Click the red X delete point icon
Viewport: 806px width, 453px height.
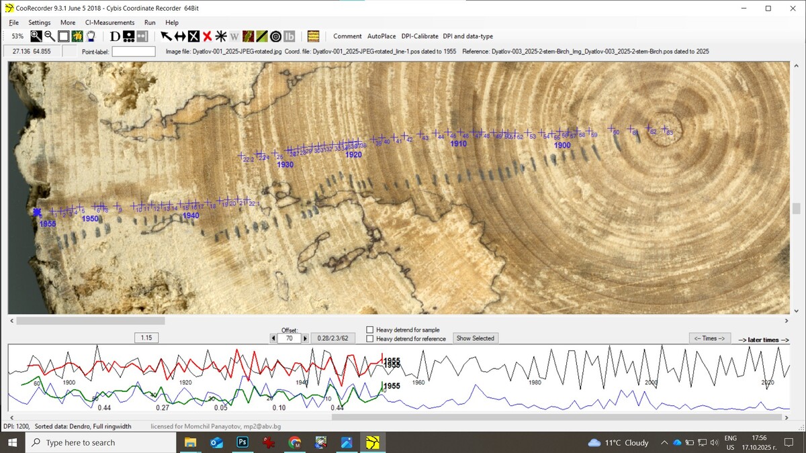[x=207, y=36]
